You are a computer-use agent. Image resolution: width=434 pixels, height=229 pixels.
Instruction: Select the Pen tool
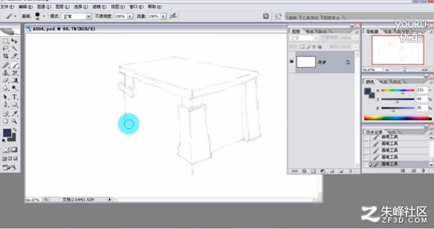click(x=5, y=105)
